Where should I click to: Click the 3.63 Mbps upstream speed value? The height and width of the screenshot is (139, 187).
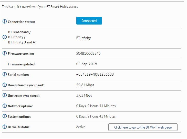coord(84,96)
